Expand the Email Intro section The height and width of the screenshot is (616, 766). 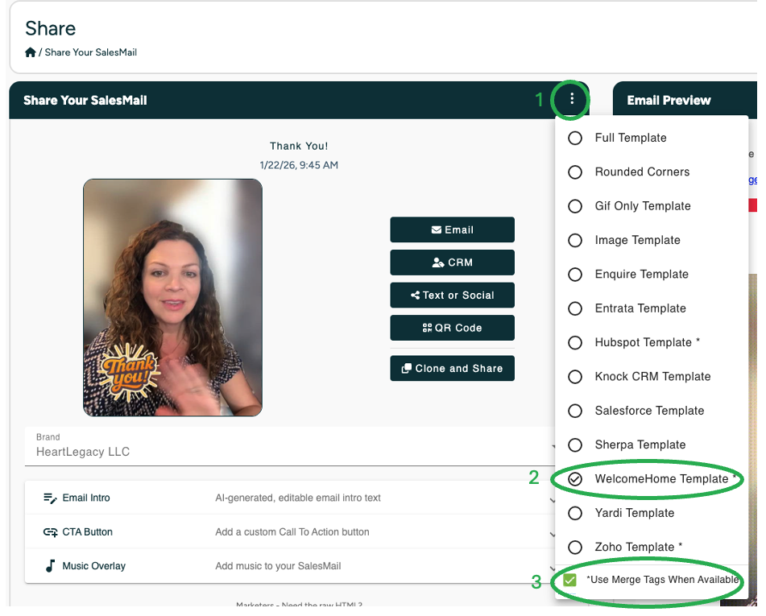pyautogui.click(x=290, y=498)
